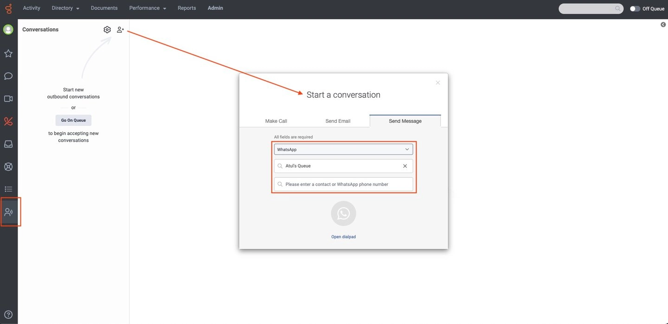Toggle the Off Queue switch
The image size is (668, 324).
pyautogui.click(x=635, y=9)
